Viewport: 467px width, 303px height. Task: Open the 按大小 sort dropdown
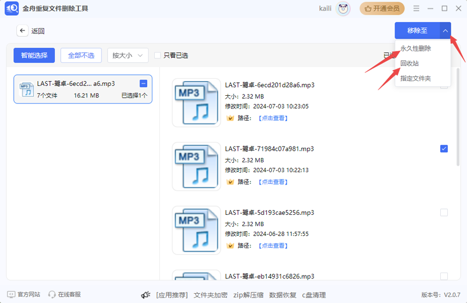128,55
